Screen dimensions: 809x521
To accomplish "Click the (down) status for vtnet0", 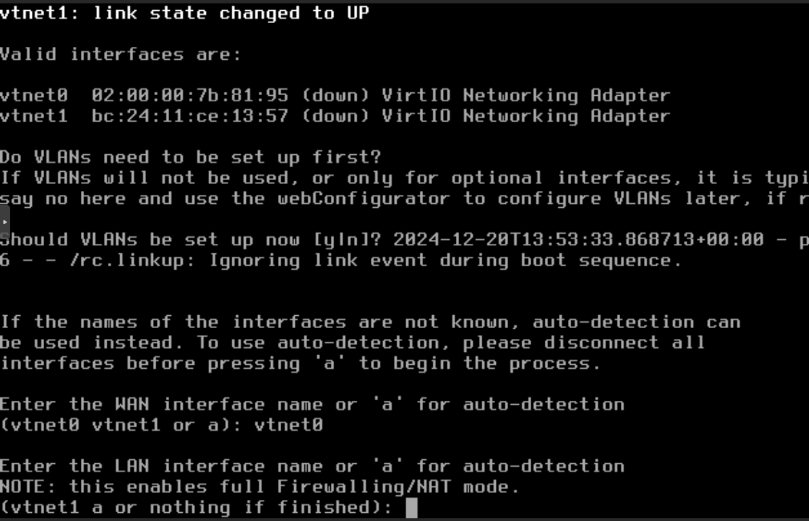I will tap(335, 96).
